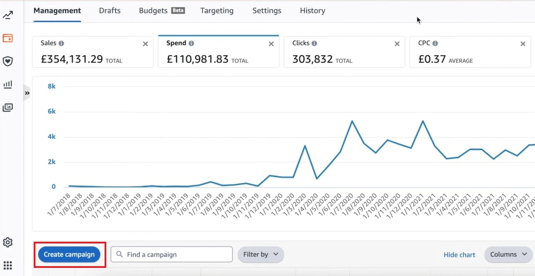Viewport: 535px width, 276px height.
Task: Switch to the Drafts tab
Action: pyautogui.click(x=110, y=10)
